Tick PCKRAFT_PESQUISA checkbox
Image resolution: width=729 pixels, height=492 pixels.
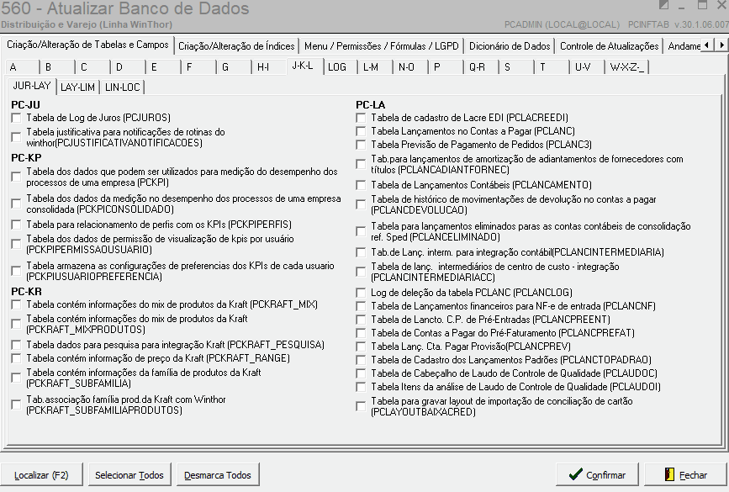pos(16,345)
